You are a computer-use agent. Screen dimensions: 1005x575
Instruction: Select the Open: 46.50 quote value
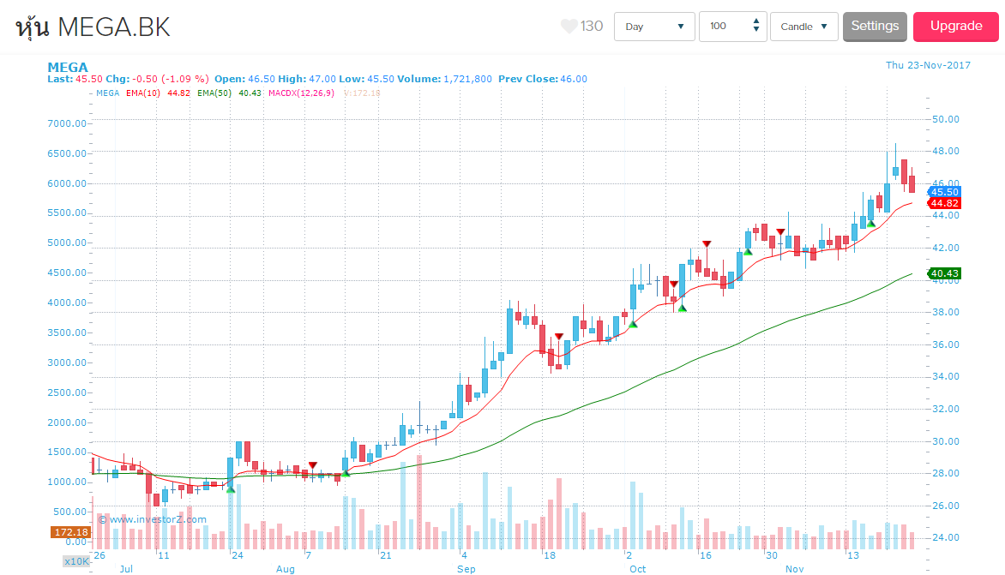244,79
